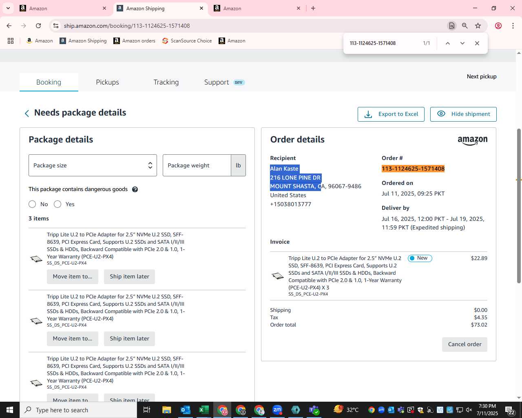Open Excel from the taskbar
The image size is (522, 418).
tap(204, 410)
